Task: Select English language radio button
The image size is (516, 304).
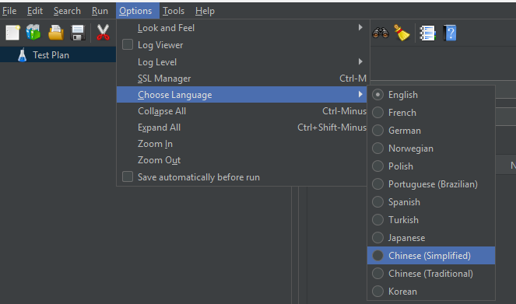Action: click(x=377, y=95)
